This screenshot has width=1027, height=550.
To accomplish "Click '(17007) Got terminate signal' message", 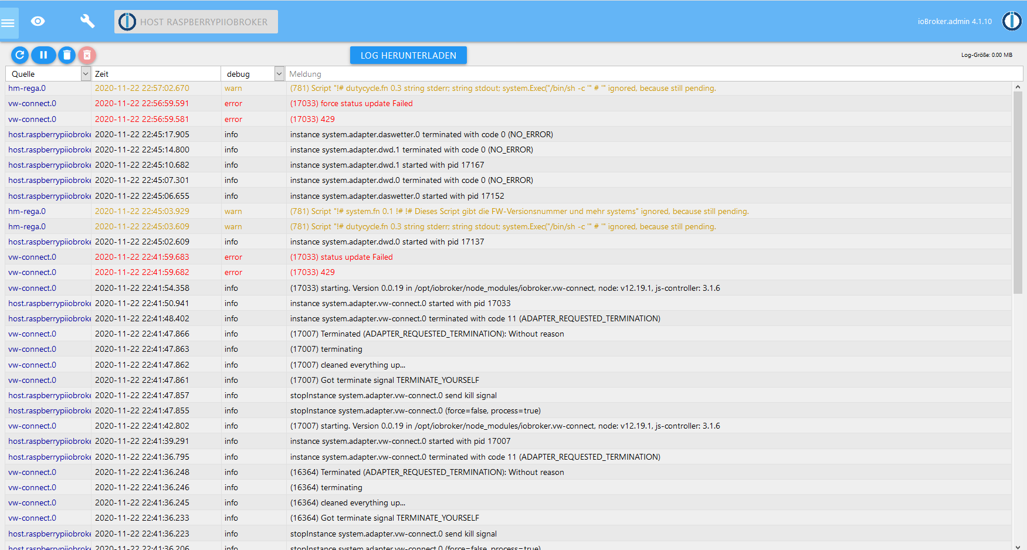I will [x=385, y=380].
